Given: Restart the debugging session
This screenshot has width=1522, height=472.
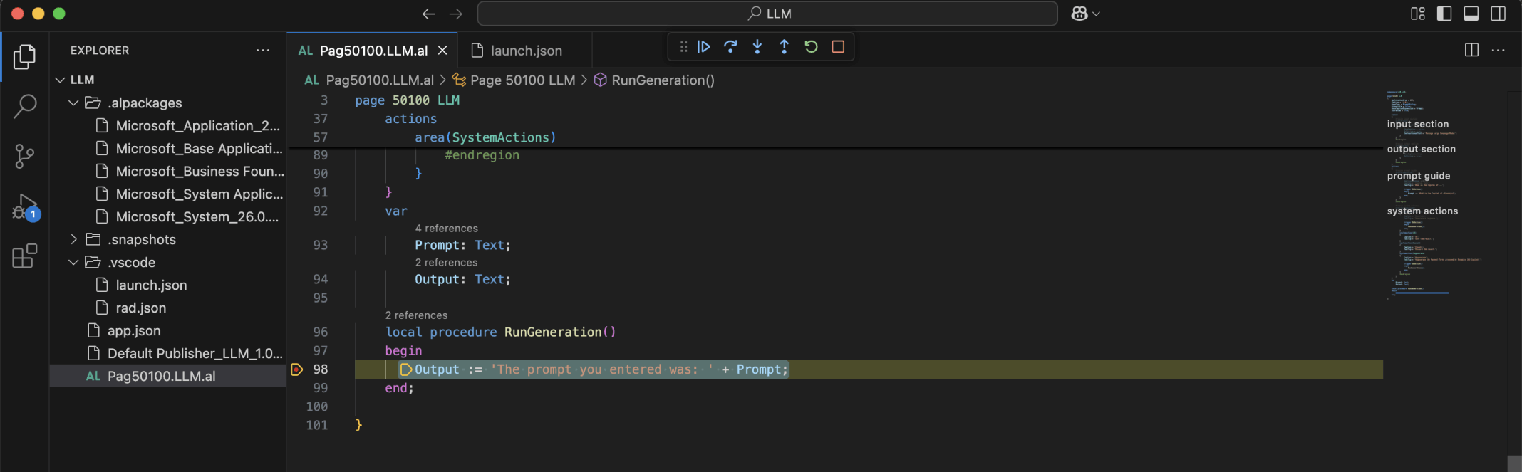Looking at the screenshot, I should pyautogui.click(x=811, y=47).
